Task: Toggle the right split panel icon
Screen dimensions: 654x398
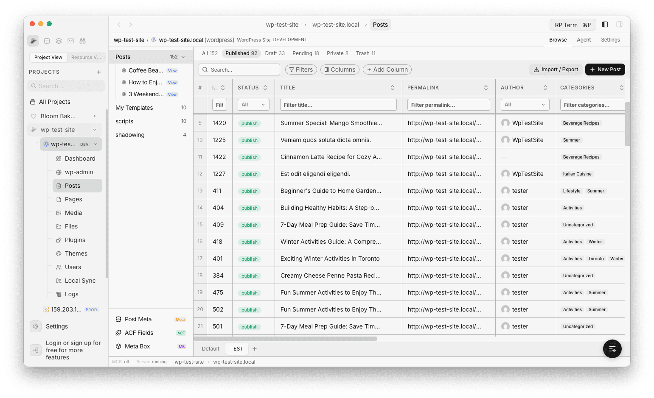Action: click(619, 24)
